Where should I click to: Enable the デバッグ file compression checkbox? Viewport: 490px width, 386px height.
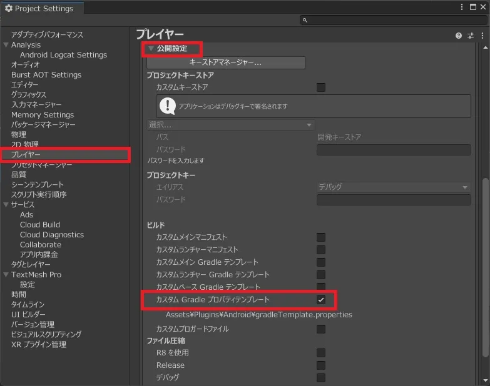click(x=321, y=378)
